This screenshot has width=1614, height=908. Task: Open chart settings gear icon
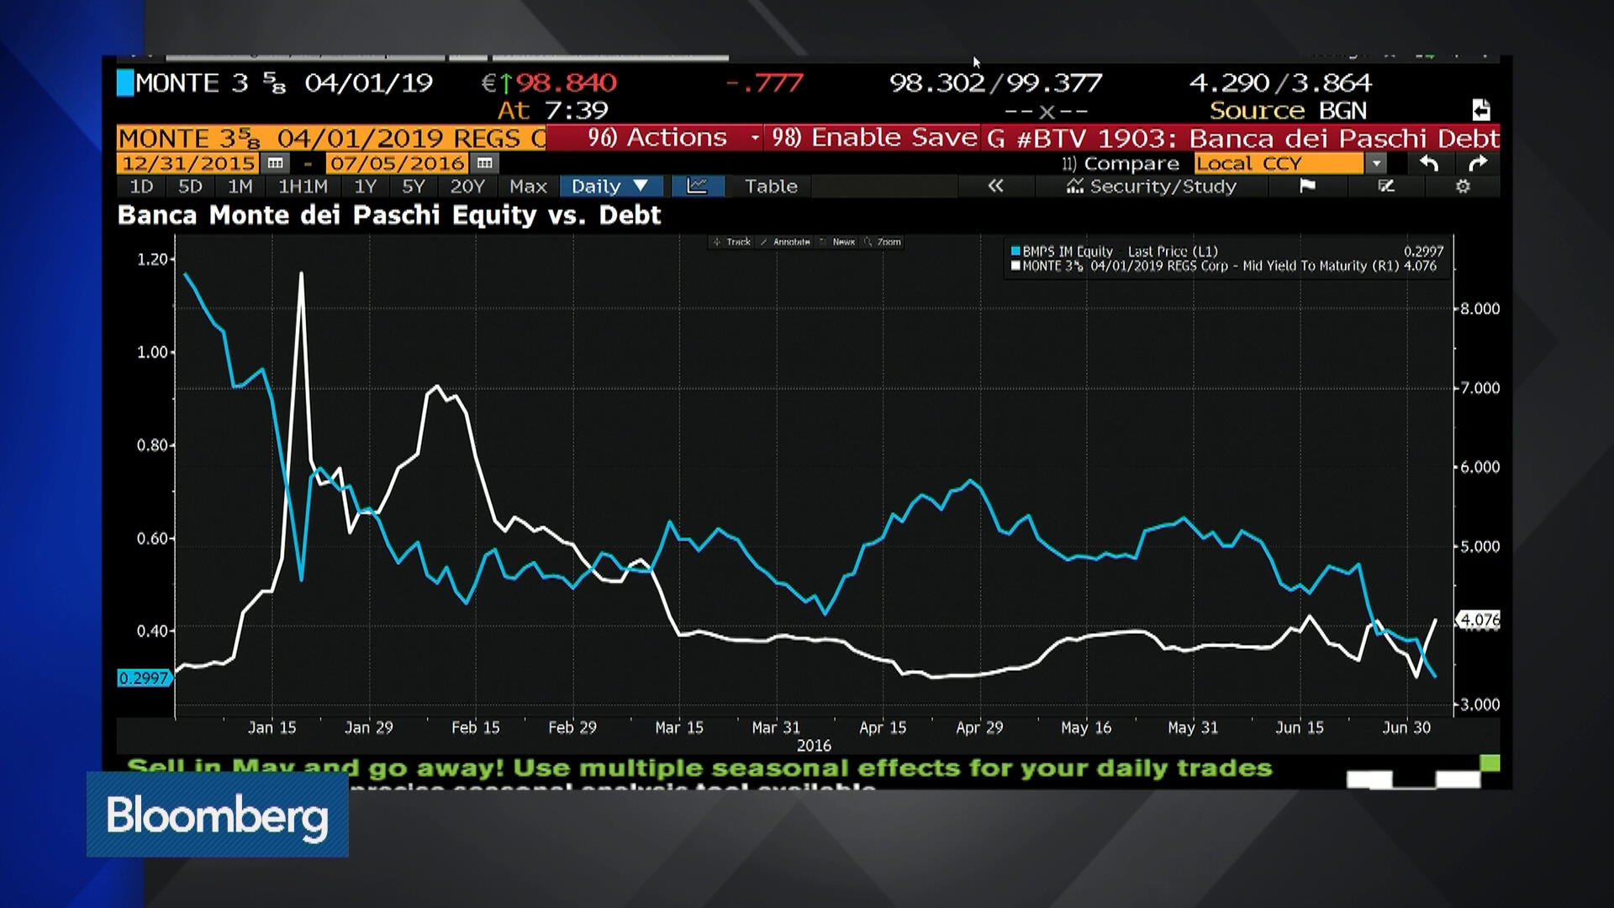click(x=1463, y=186)
